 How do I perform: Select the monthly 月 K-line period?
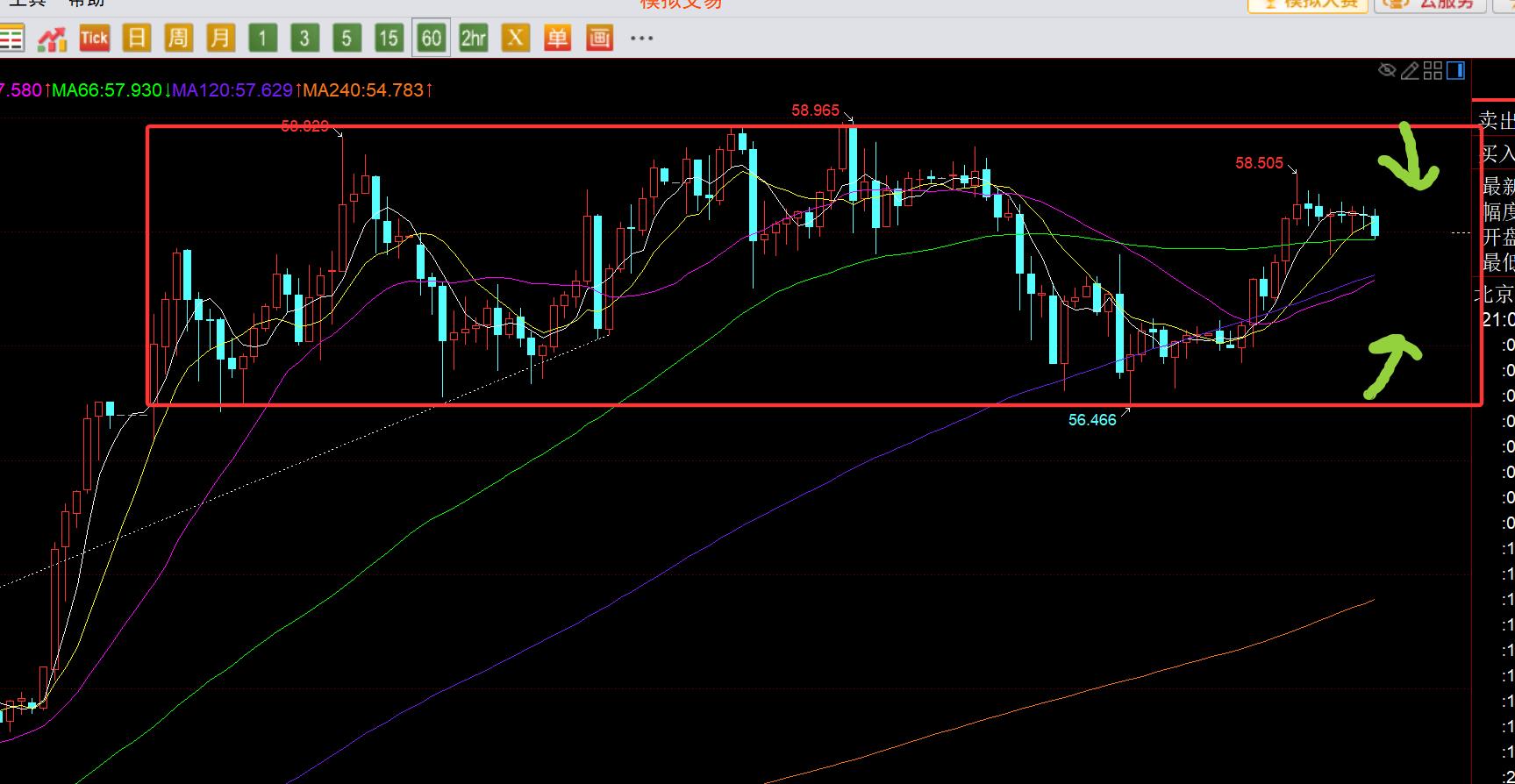coord(220,38)
